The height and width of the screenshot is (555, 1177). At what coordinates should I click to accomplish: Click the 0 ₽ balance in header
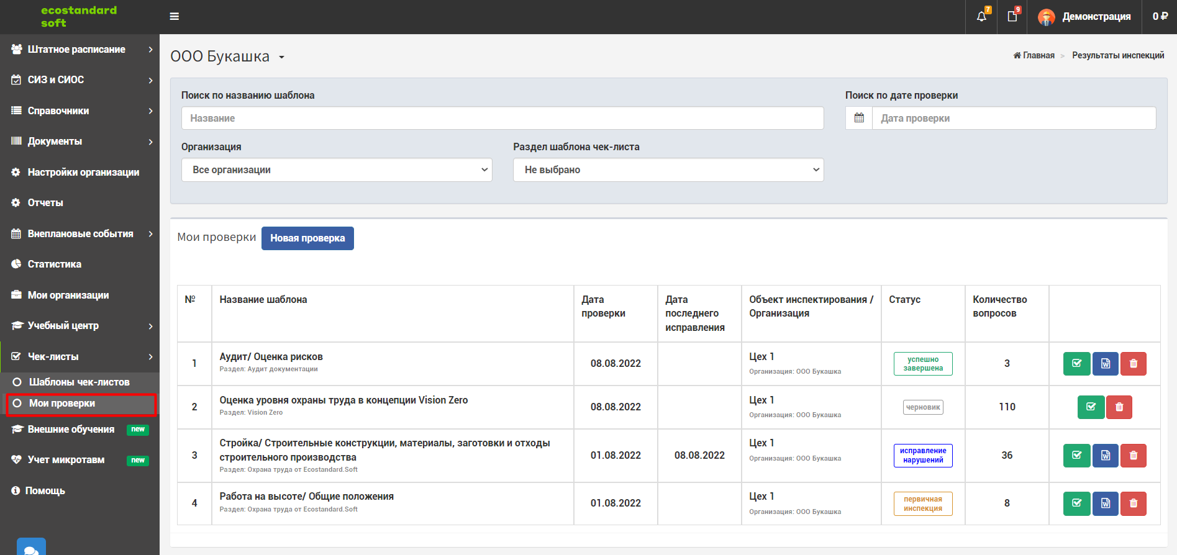[x=1160, y=17]
